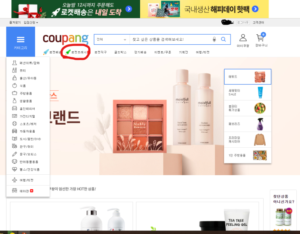300x234 pixels.
Task: Click the eyeshadow palette in main banner
Action: (140, 126)
